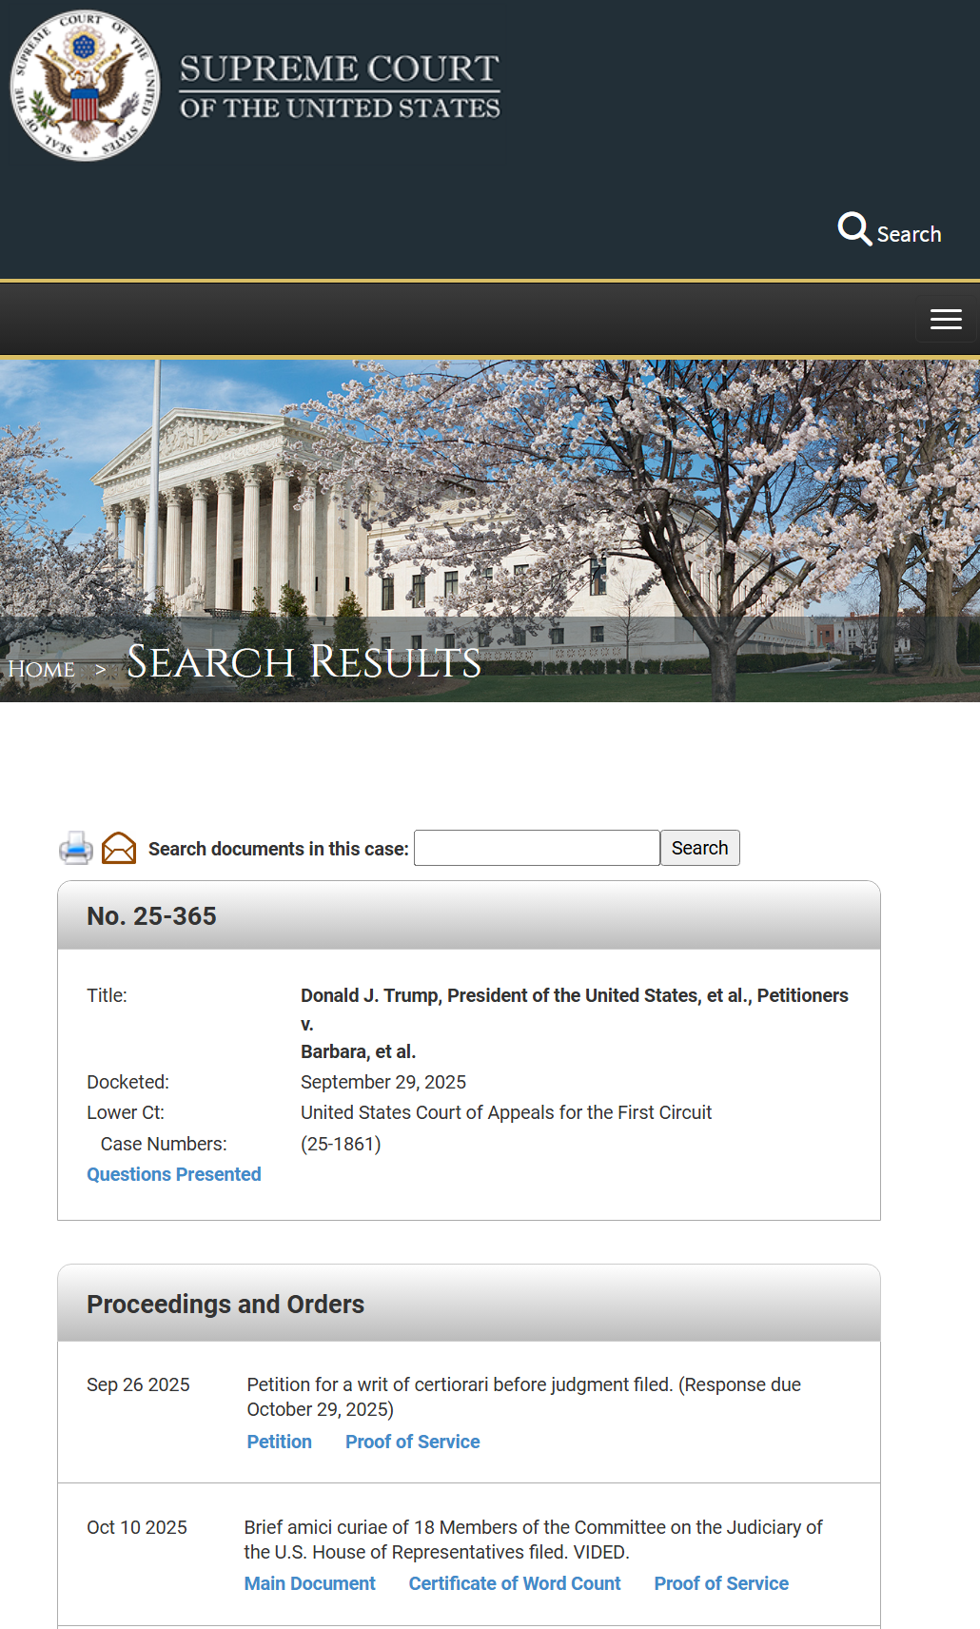Screen dimensions: 980x1629
Task: Click the Search Results page heading
Action: point(304,662)
